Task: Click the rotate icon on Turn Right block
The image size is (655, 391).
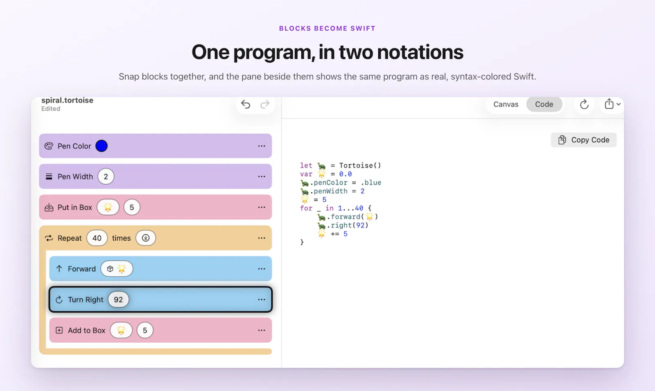Action: tap(59, 299)
